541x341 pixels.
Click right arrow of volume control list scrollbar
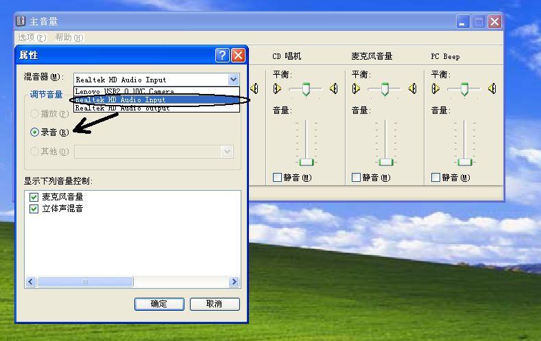coord(235,281)
